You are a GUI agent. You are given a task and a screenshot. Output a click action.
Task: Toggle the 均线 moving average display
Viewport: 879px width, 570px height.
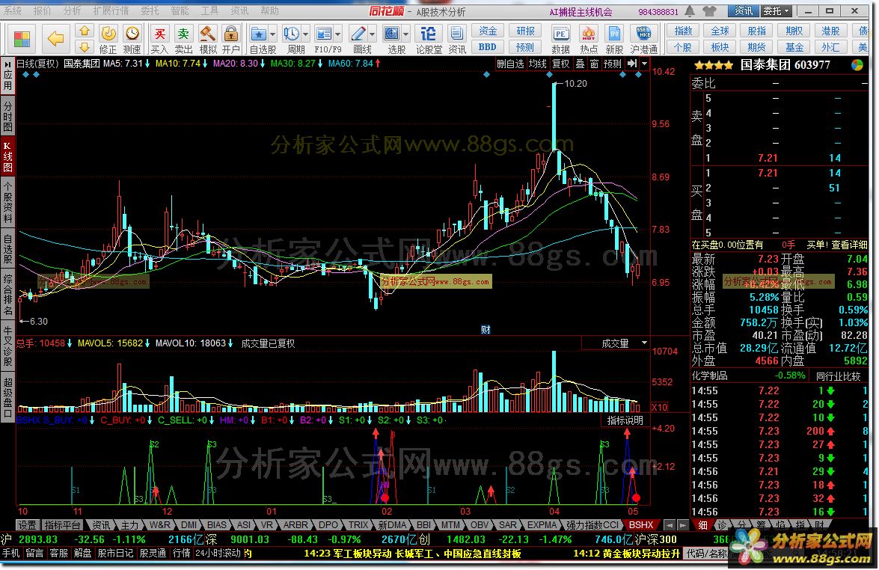(x=538, y=64)
